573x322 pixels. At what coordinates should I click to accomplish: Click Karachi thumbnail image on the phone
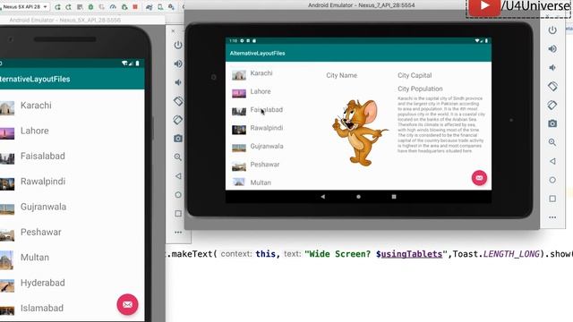6,107
